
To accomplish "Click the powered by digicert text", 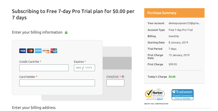I will pos(155,99).
